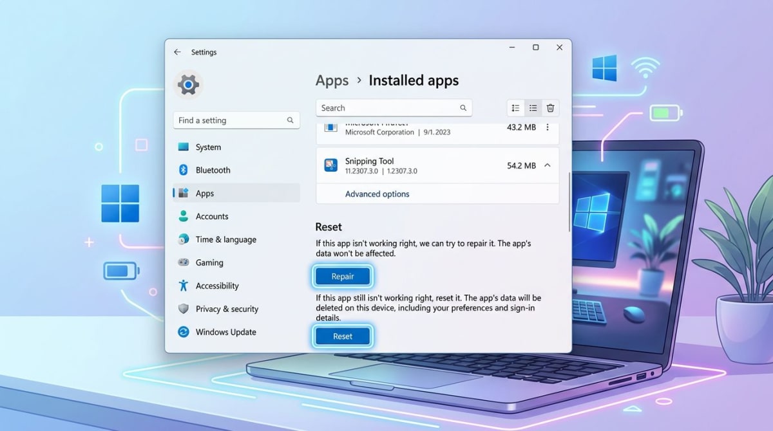Click the Snipping Tool name text
Viewport: 773px width, 431px height.
click(x=369, y=161)
